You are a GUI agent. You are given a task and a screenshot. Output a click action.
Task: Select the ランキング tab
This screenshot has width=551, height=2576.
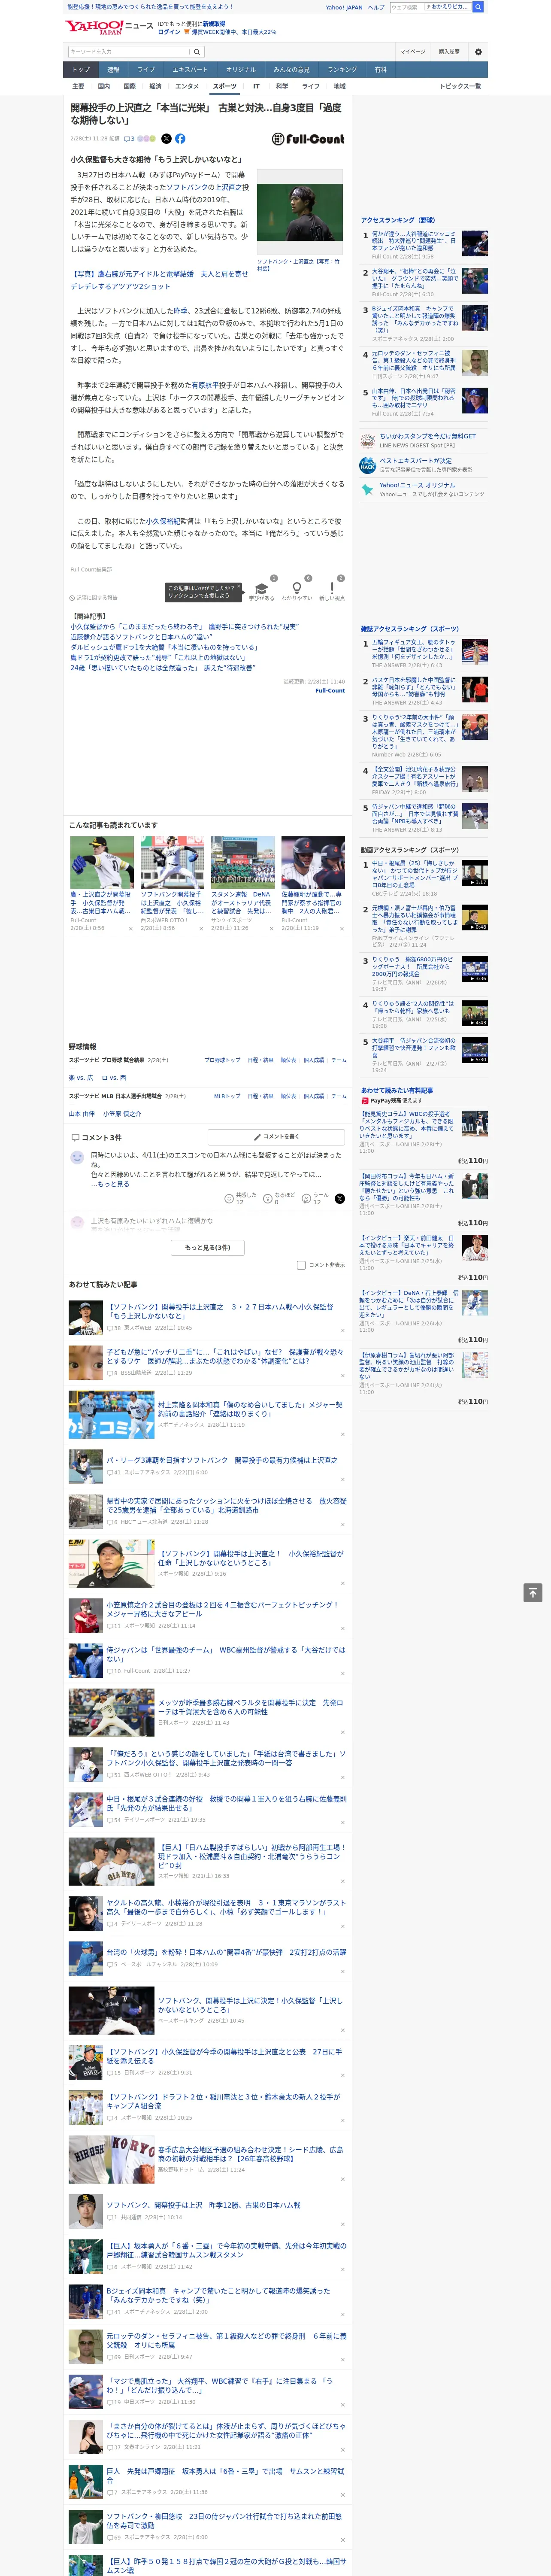pos(342,70)
